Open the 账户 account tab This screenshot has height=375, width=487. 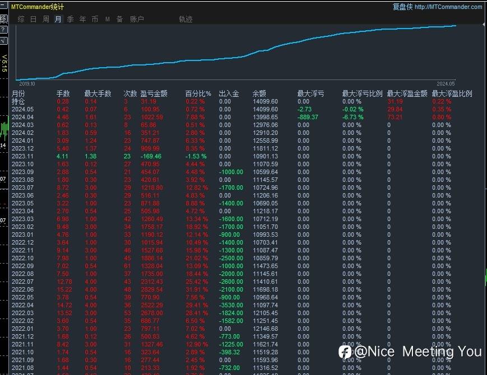pyautogui.click(x=137, y=19)
